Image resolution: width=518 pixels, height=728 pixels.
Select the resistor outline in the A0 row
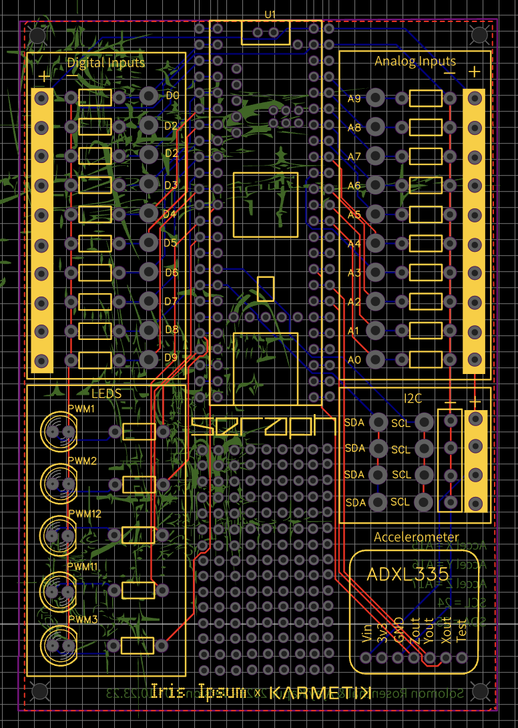(426, 359)
